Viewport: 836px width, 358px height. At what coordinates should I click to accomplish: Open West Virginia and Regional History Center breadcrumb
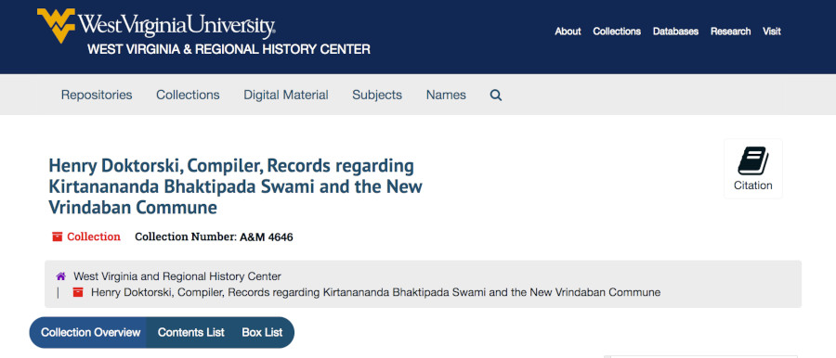pyautogui.click(x=177, y=276)
